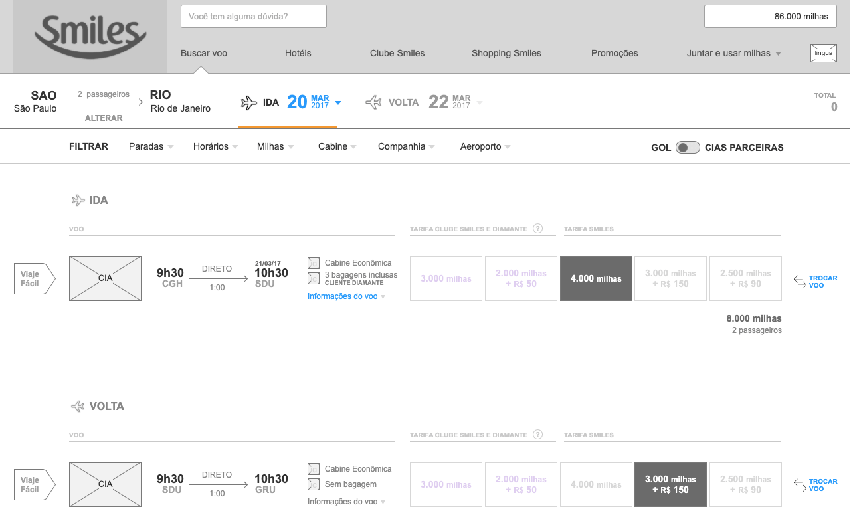The image size is (851, 515).
Task: Expand the Juntar e usar milhas menu
Action: 734,53
